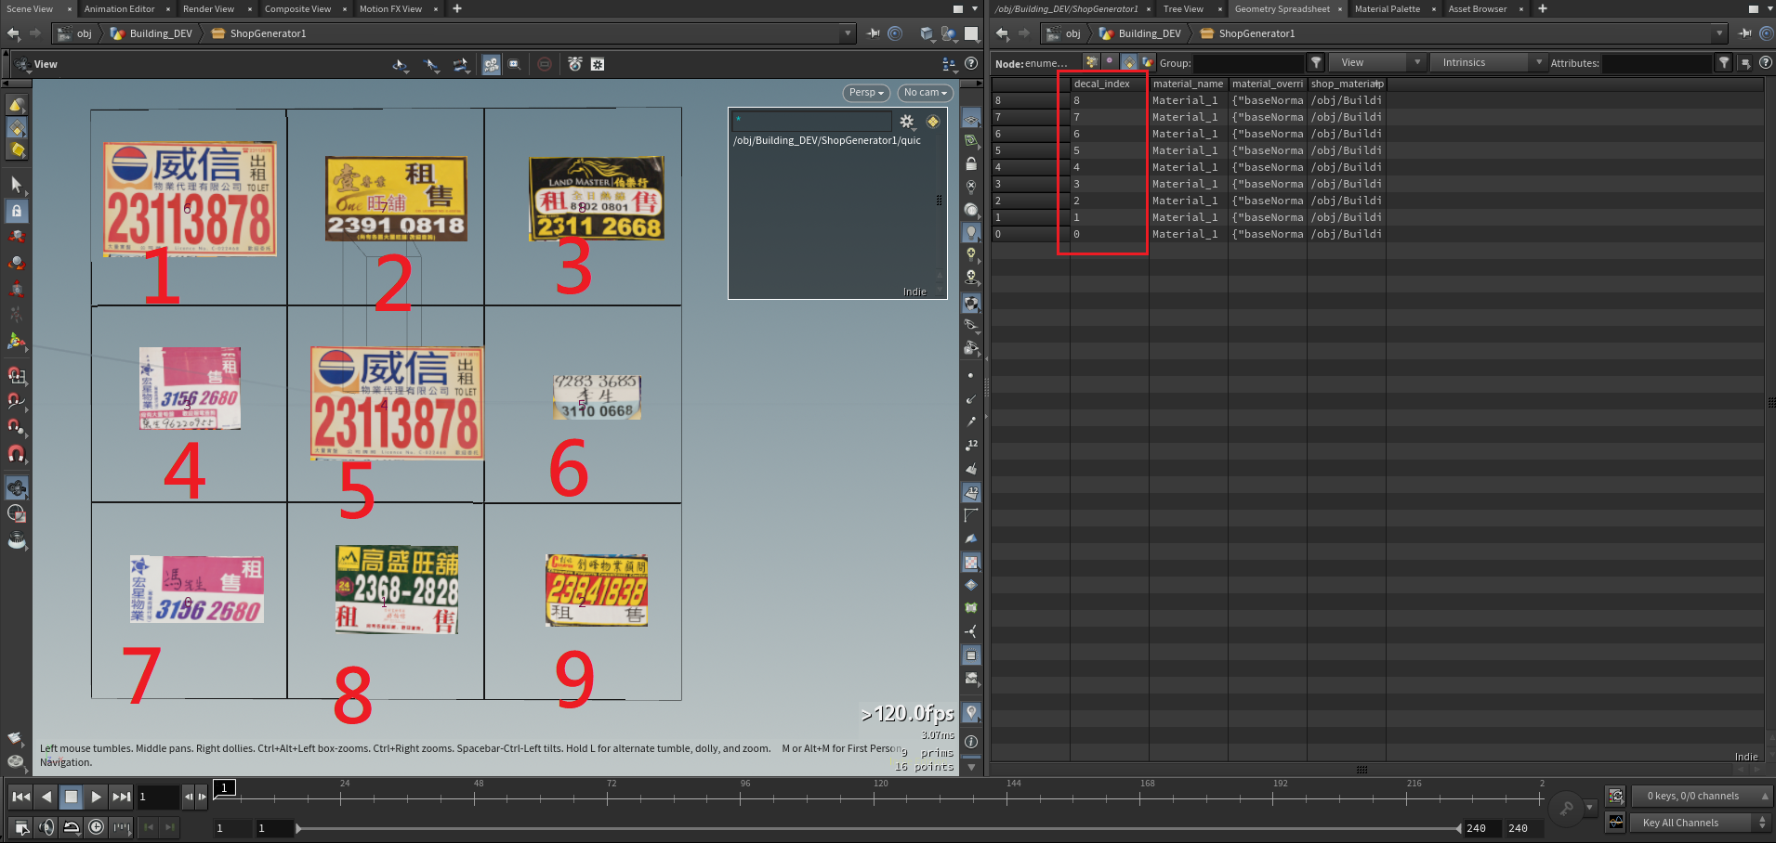Click Building_DEV in the Scene View path
The width and height of the screenshot is (1776, 843).
160,33
